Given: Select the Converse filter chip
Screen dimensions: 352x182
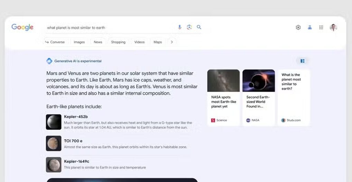Looking at the screenshot, I should (x=55, y=42).
